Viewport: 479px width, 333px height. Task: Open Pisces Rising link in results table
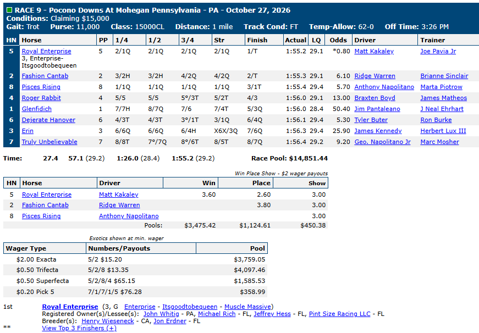41,87
